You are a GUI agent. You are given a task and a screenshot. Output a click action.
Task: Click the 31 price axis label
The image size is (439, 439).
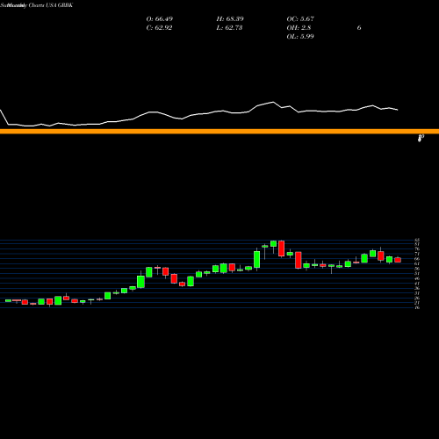click(417, 293)
